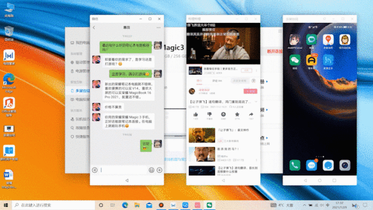
Task: Expand the video title description chevron
Action: [256, 102]
